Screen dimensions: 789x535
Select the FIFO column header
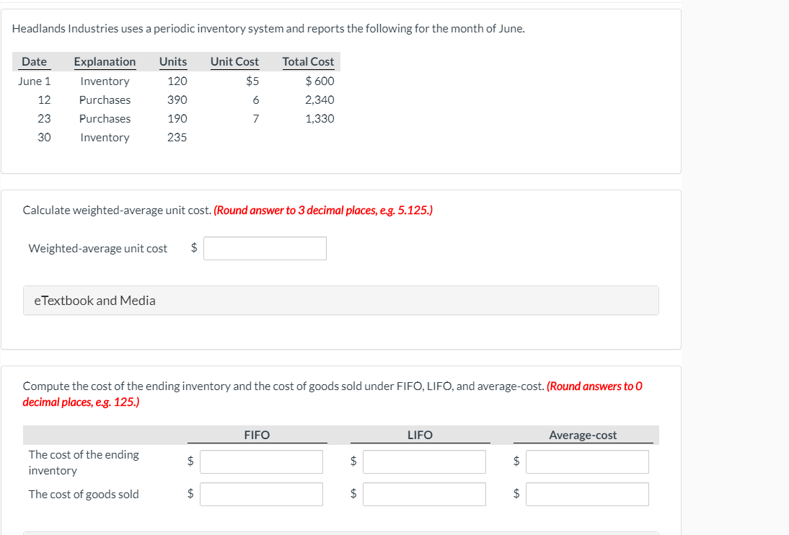coord(257,435)
